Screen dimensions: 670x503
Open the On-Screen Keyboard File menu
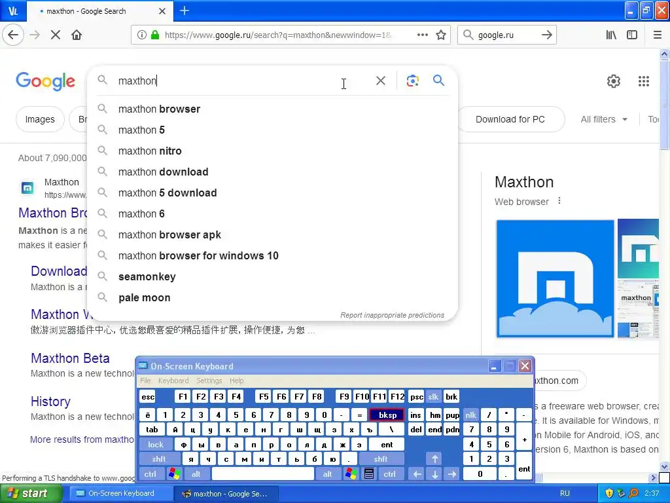[145, 381]
